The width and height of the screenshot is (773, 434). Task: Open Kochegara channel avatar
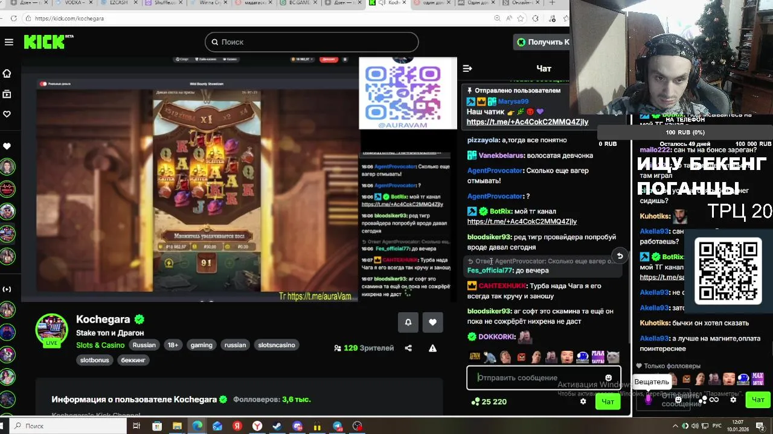pyautogui.click(x=52, y=330)
